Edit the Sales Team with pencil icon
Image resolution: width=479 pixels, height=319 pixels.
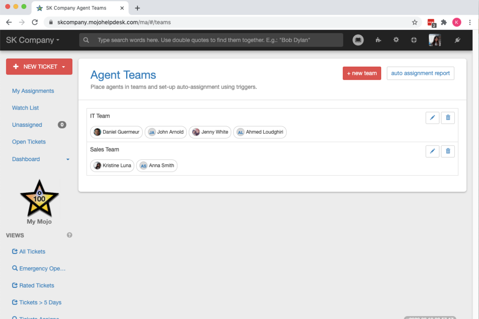432,151
